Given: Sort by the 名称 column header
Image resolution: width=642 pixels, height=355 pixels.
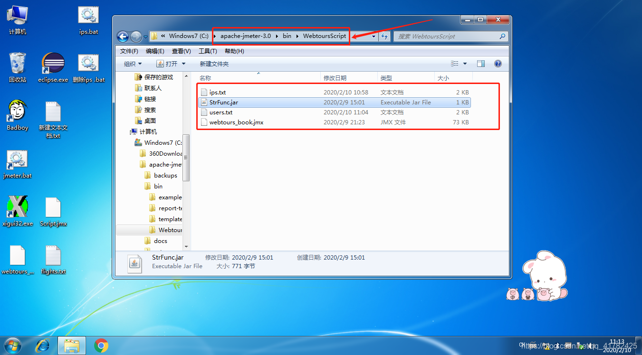Looking at the screenshot, I should point(259,78).
